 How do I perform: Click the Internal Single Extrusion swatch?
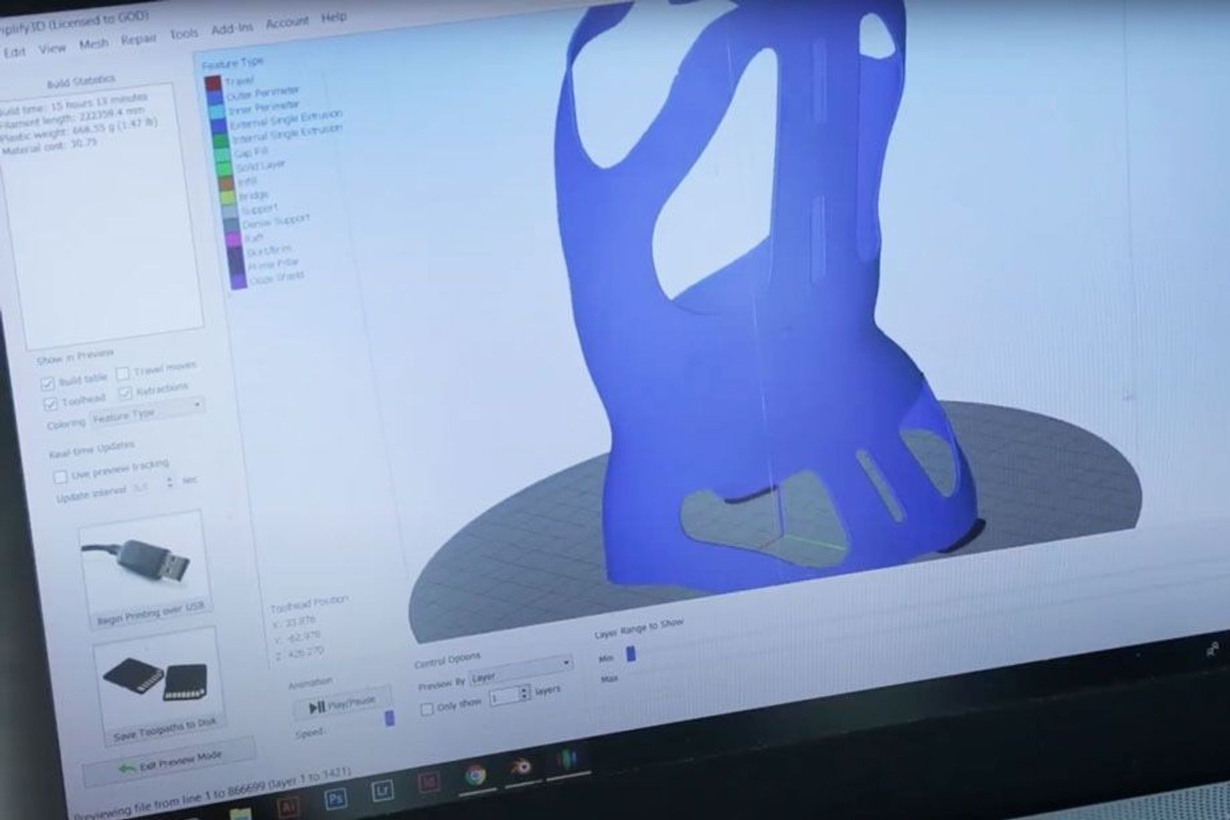[220, 142]
